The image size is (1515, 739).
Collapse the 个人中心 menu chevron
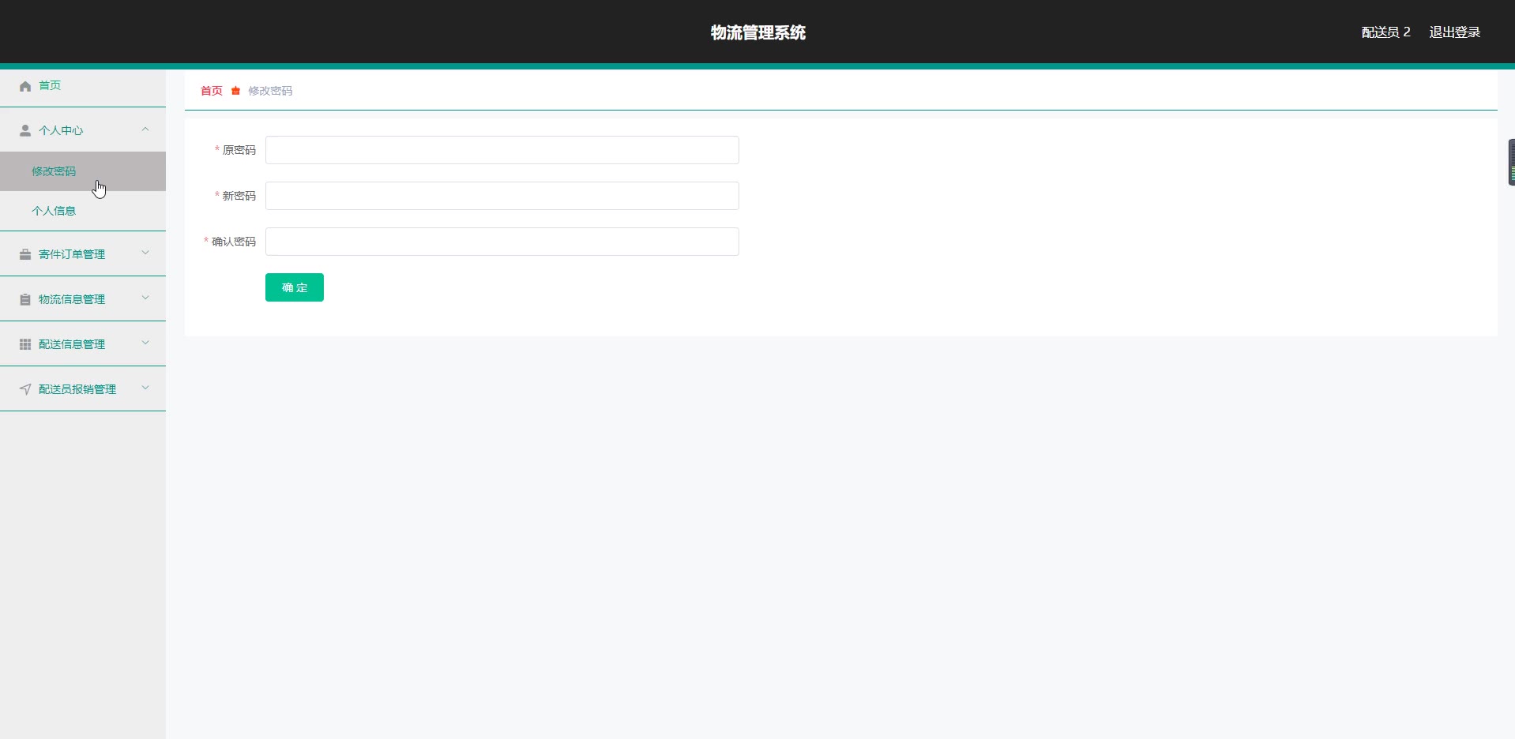pos(145,129)
